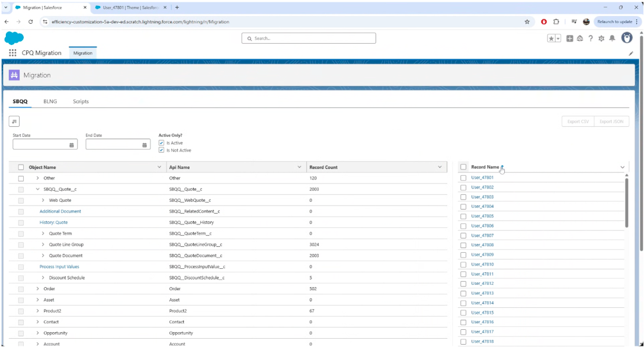The image size is (644, 347).
Task: Click the Additional Document link
Action: tap(60, 211)
